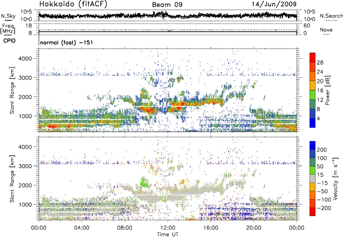Click the 4 label on Power color bar

coord(319,118)
